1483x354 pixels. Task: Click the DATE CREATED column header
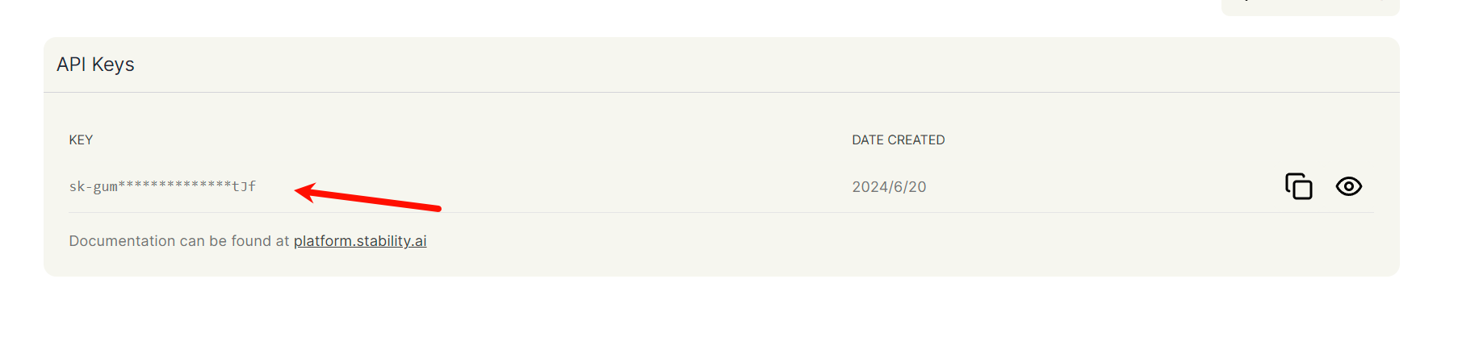click(898, 140)
